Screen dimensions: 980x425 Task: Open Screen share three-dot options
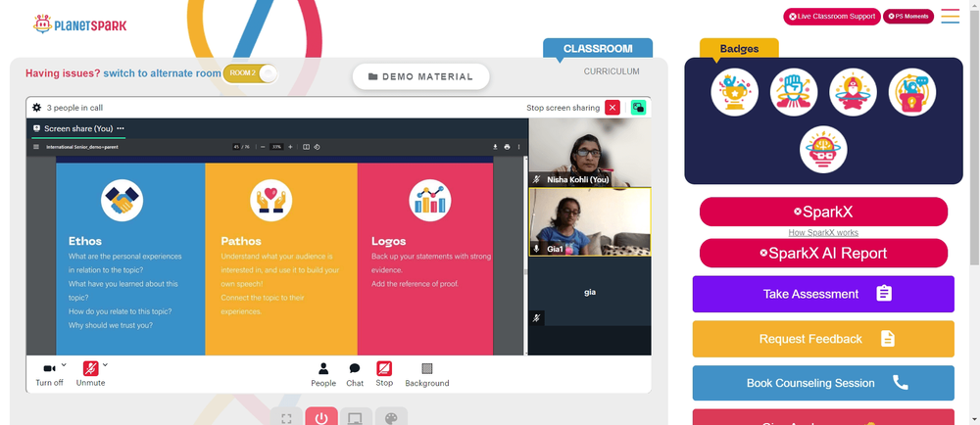(x=121, y=128)
